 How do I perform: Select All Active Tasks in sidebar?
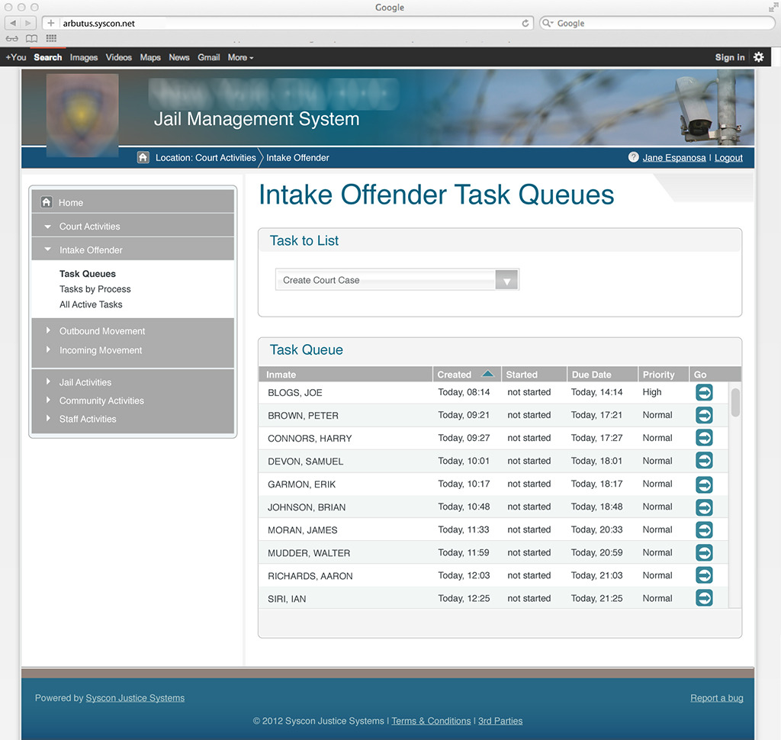[x=91, y=304]
